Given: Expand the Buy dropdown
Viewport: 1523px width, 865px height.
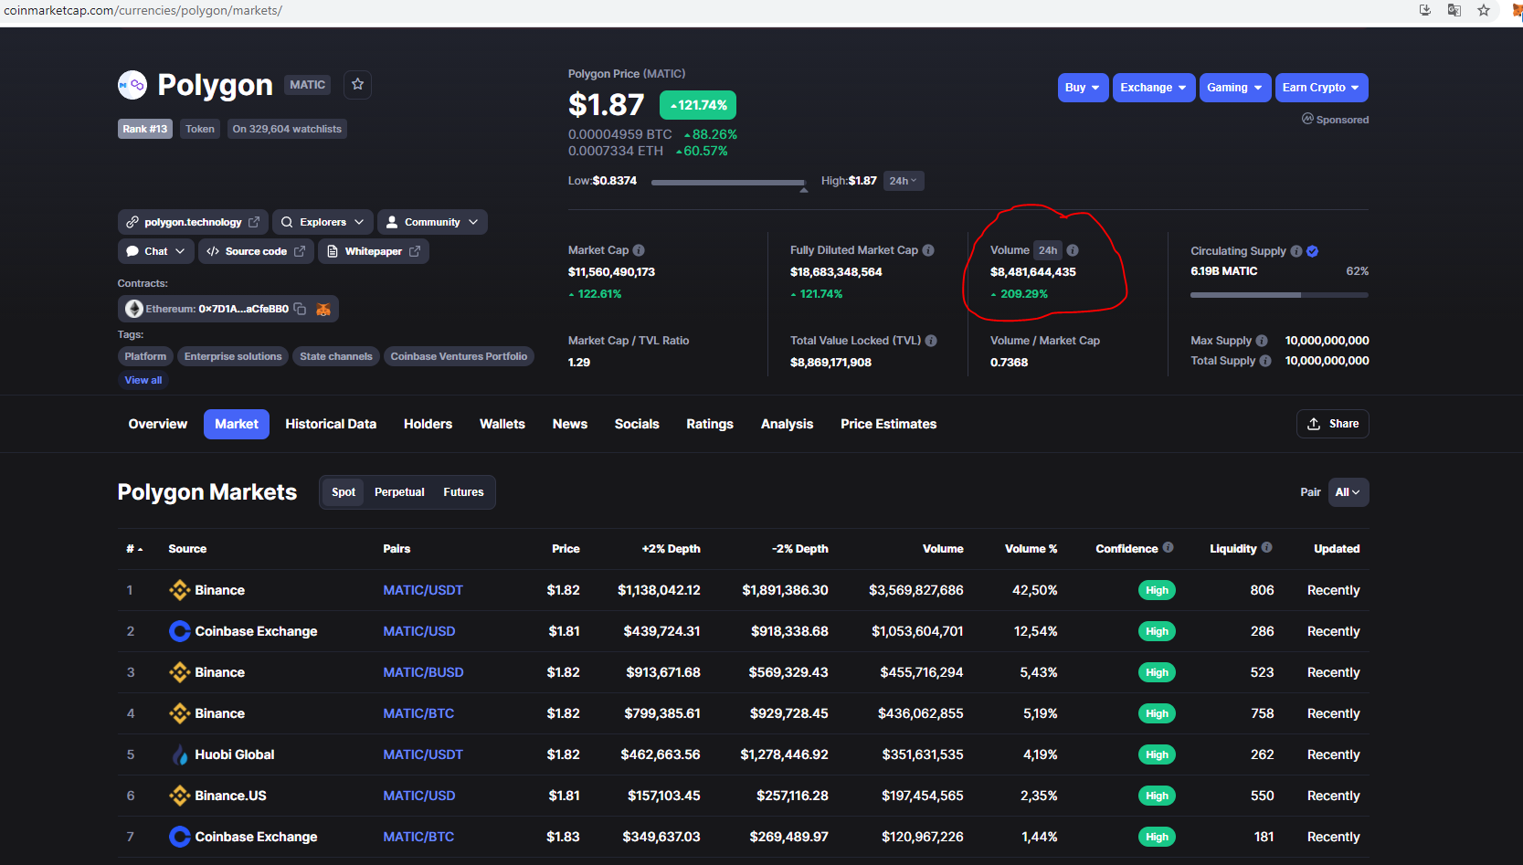Looking at the screenshot, I should [x=1083, y=88].
